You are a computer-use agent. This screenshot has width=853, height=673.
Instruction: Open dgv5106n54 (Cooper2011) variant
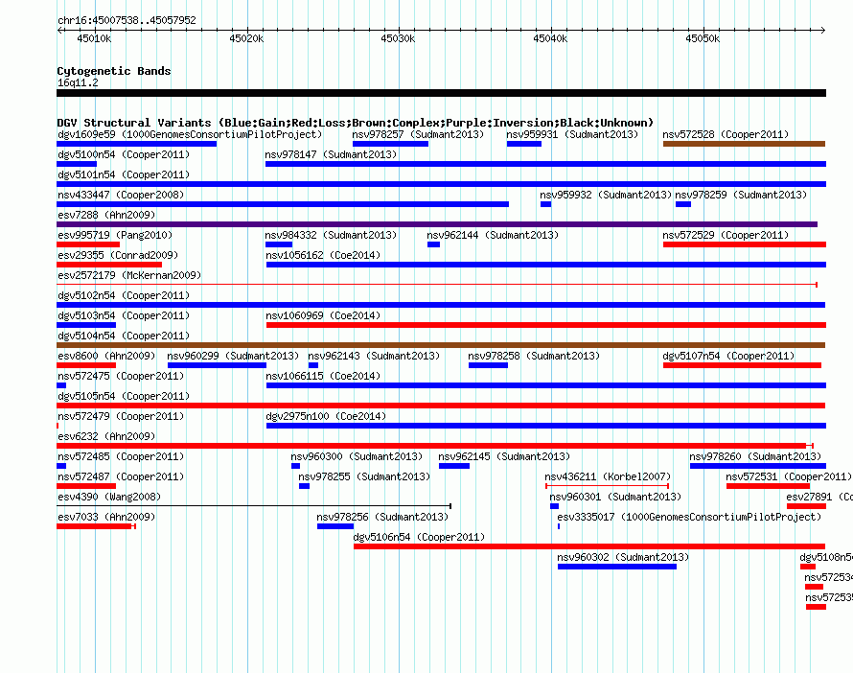(589, 546)
